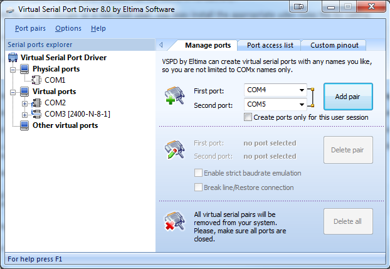Click the add pair connector icon with green plus

point(174,96)
